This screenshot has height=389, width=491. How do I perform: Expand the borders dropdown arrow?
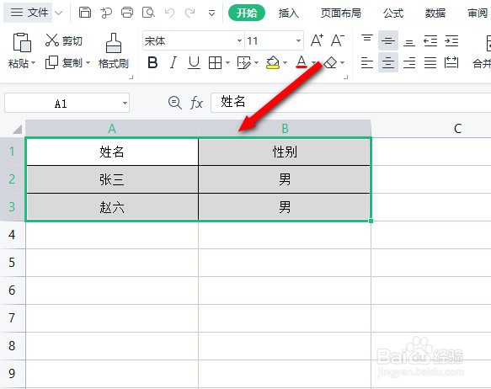coord(227,63)
